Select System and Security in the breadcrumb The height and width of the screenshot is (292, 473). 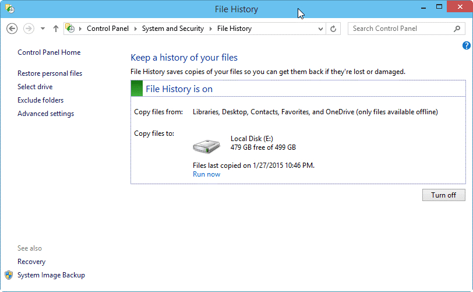point(173,29)
